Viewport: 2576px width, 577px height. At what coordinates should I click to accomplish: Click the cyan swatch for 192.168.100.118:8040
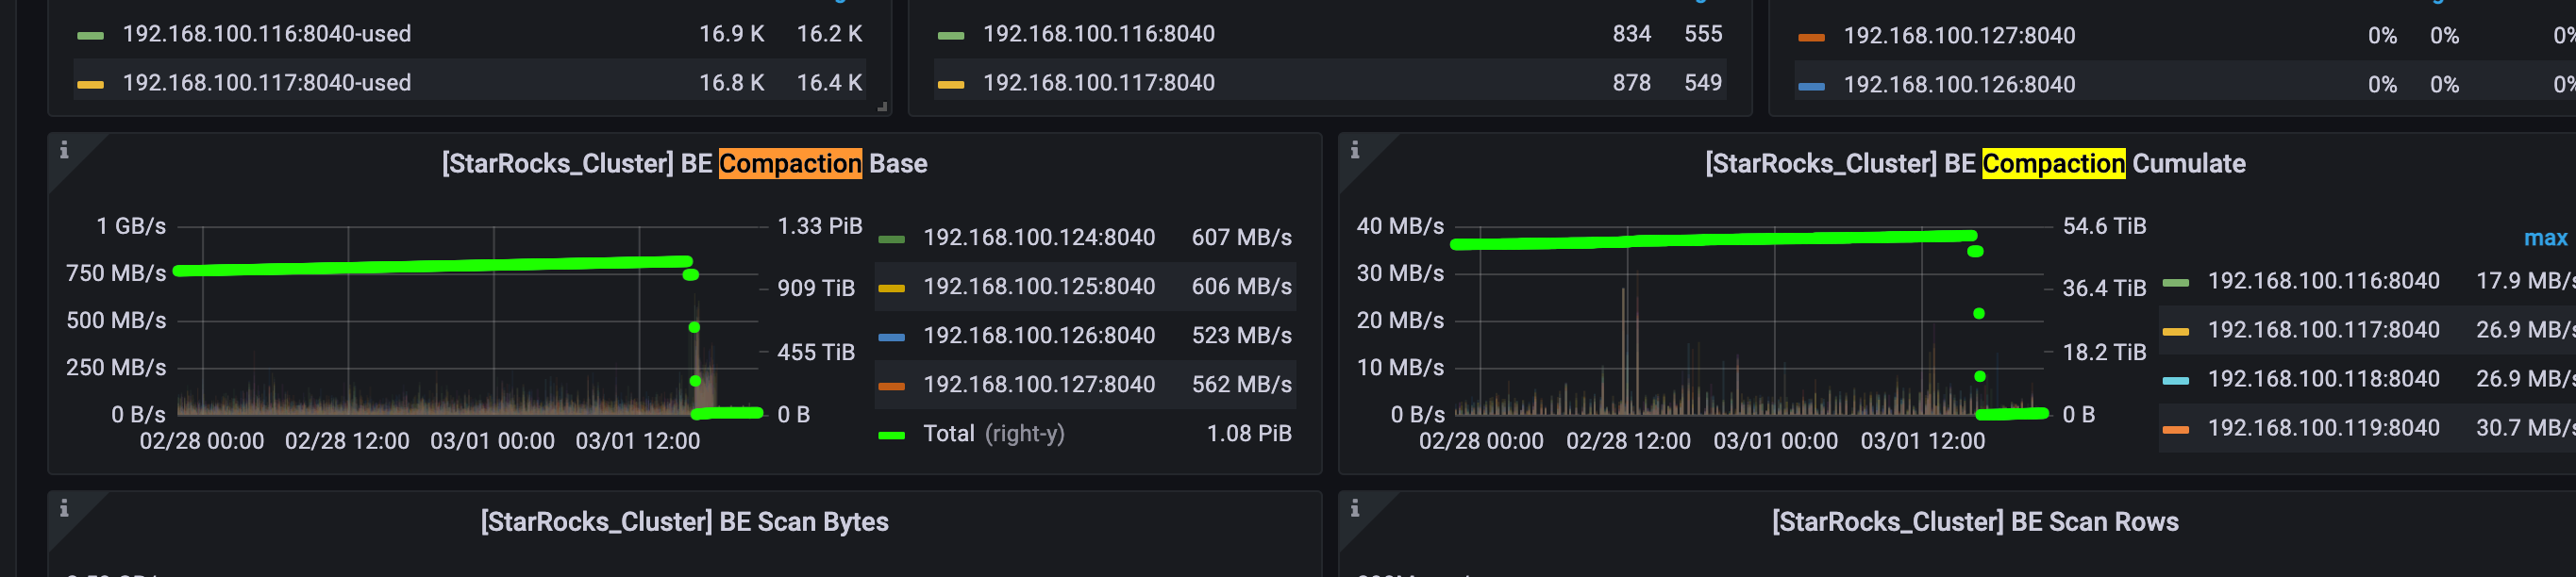coord(2175,380)
